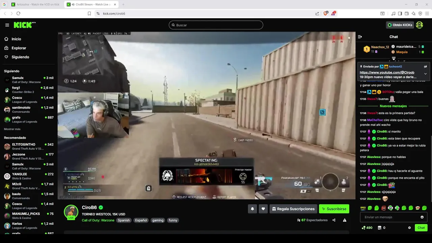Open Siguiendo in sidebar
Image resolution: width=432 pixels, height=243 pixels.
point(20,57)
